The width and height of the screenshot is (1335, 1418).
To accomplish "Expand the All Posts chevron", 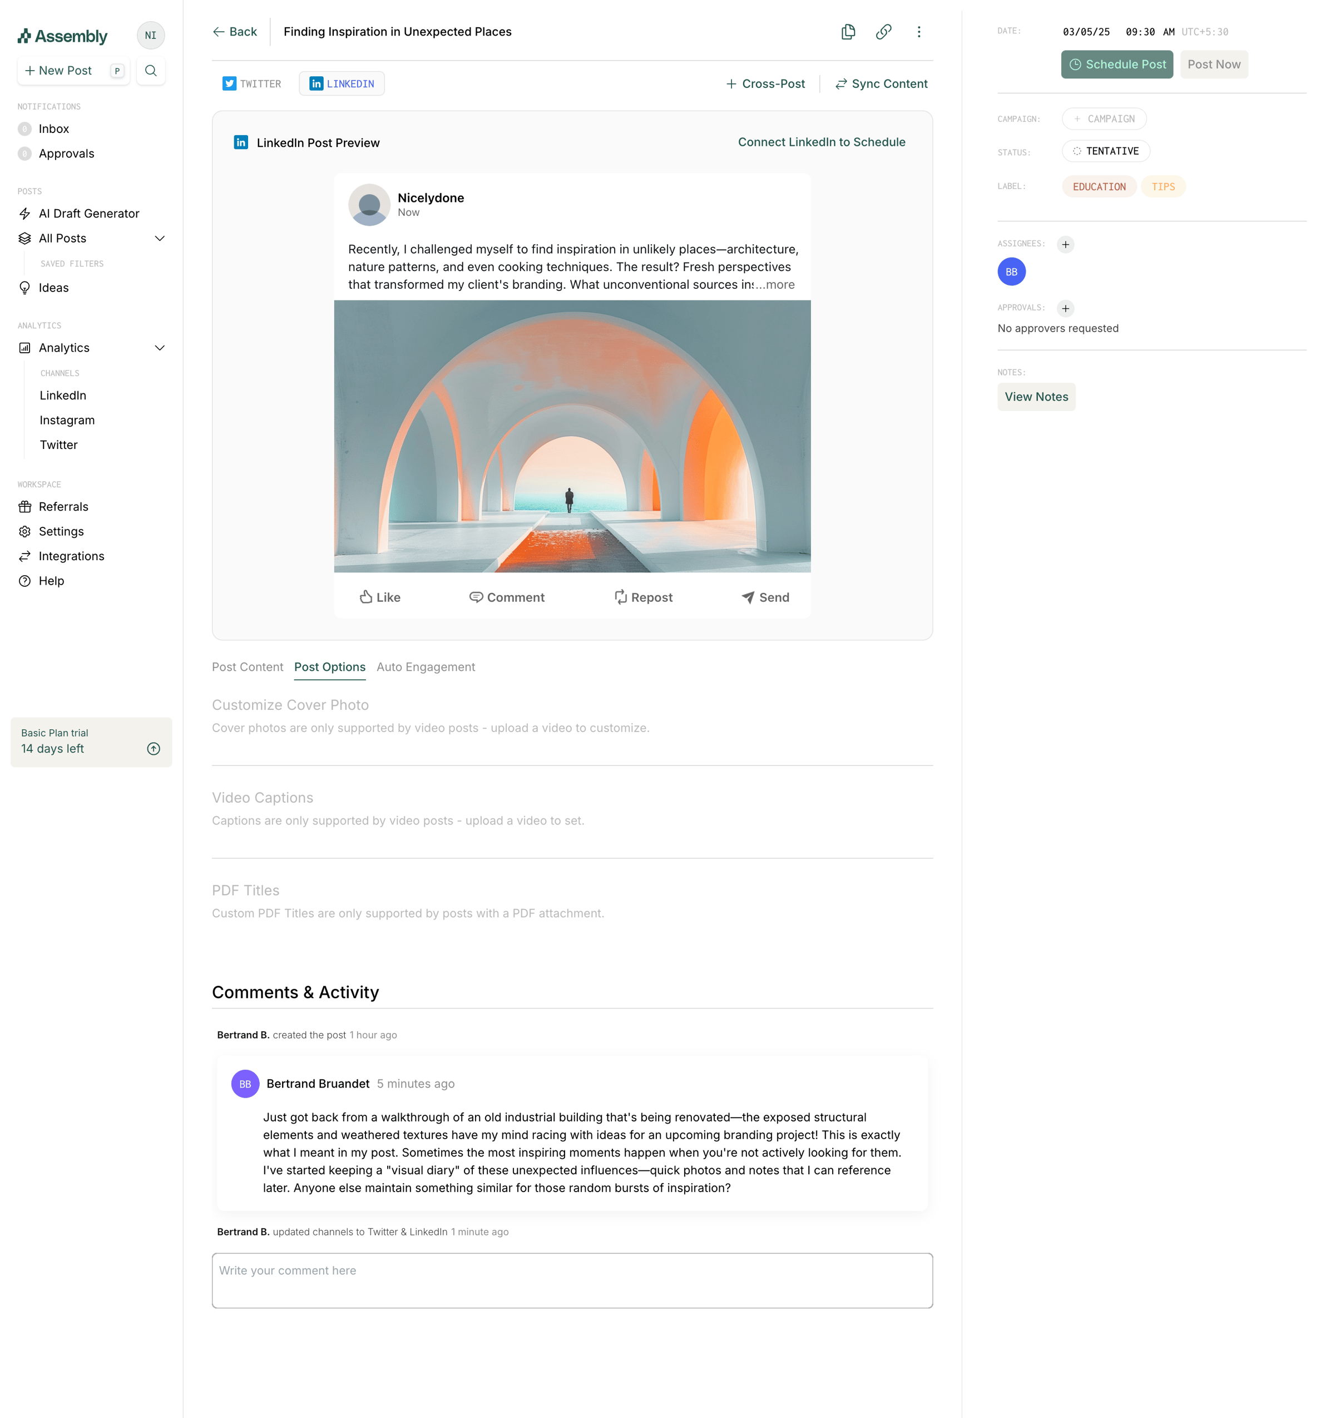I will 160,238.
